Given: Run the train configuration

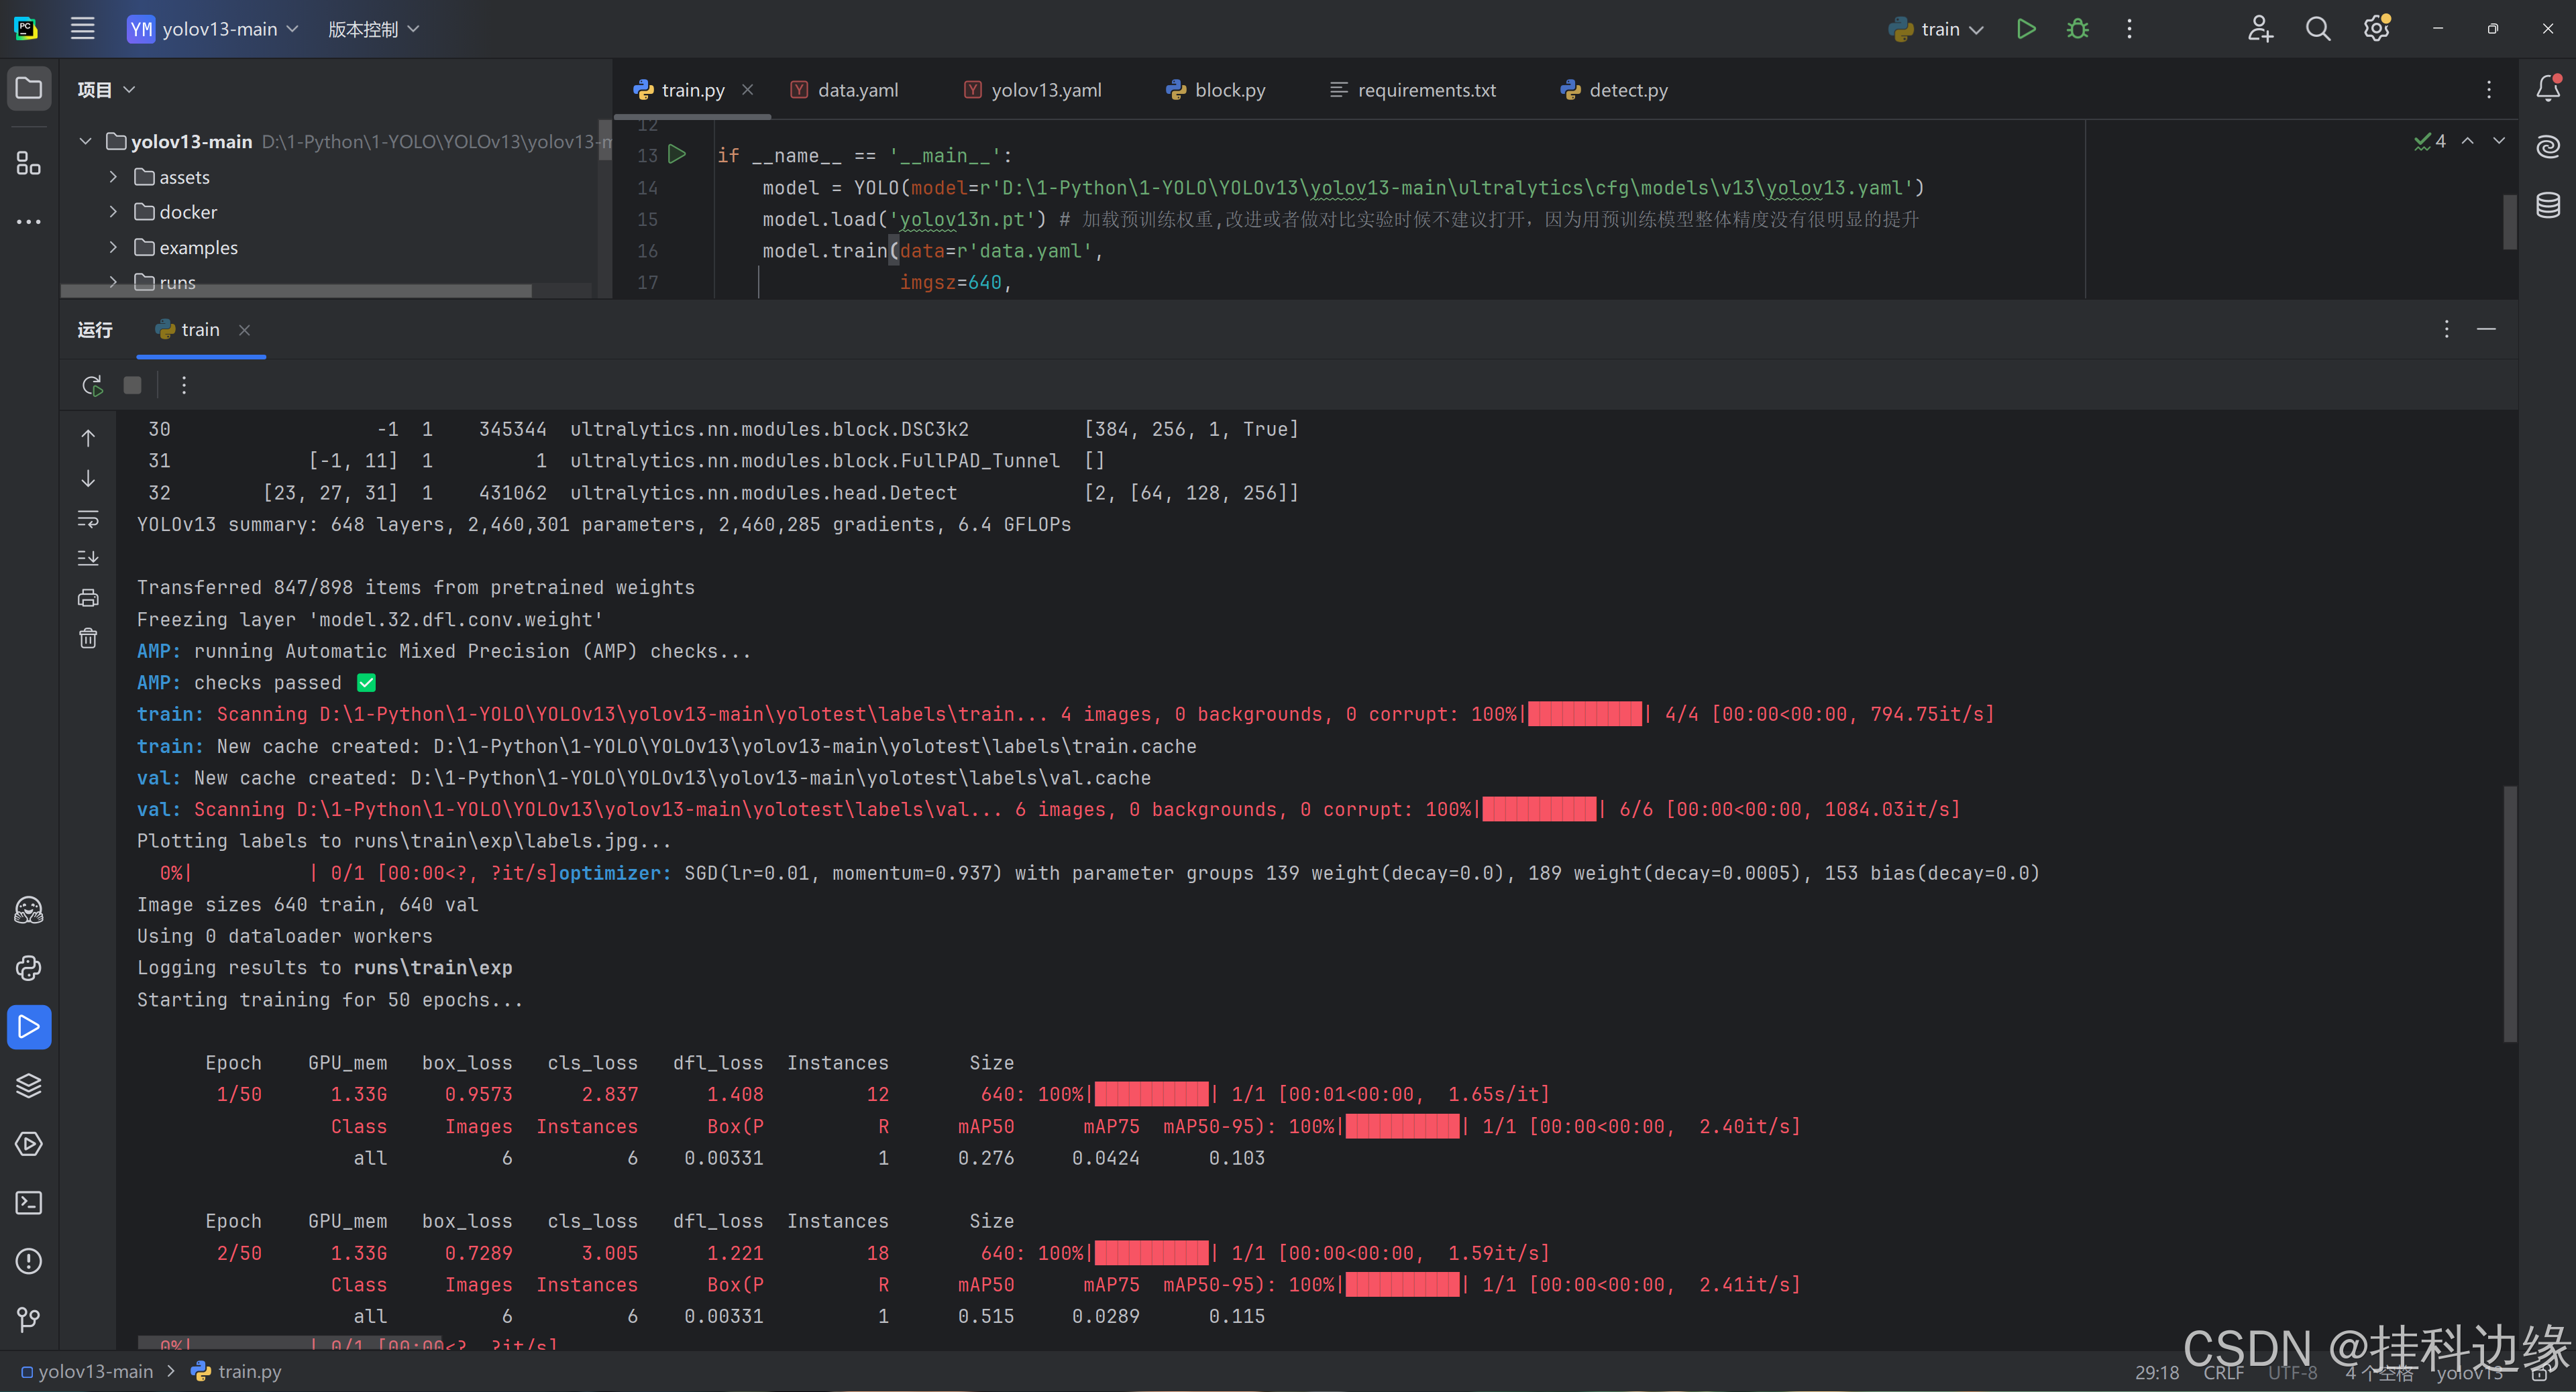Looking at the screenshot, I should (x=2026, y=29).
